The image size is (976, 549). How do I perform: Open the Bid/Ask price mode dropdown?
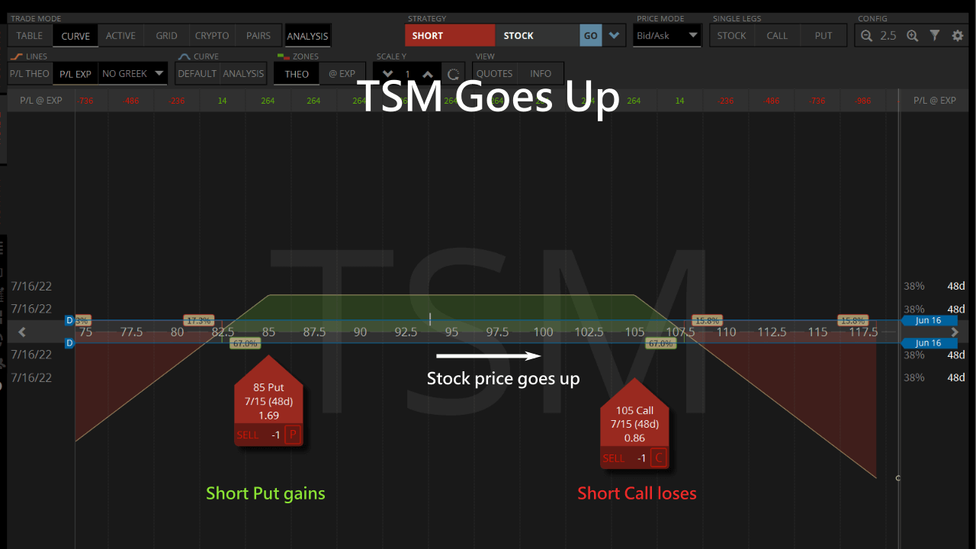click(666, 35)
